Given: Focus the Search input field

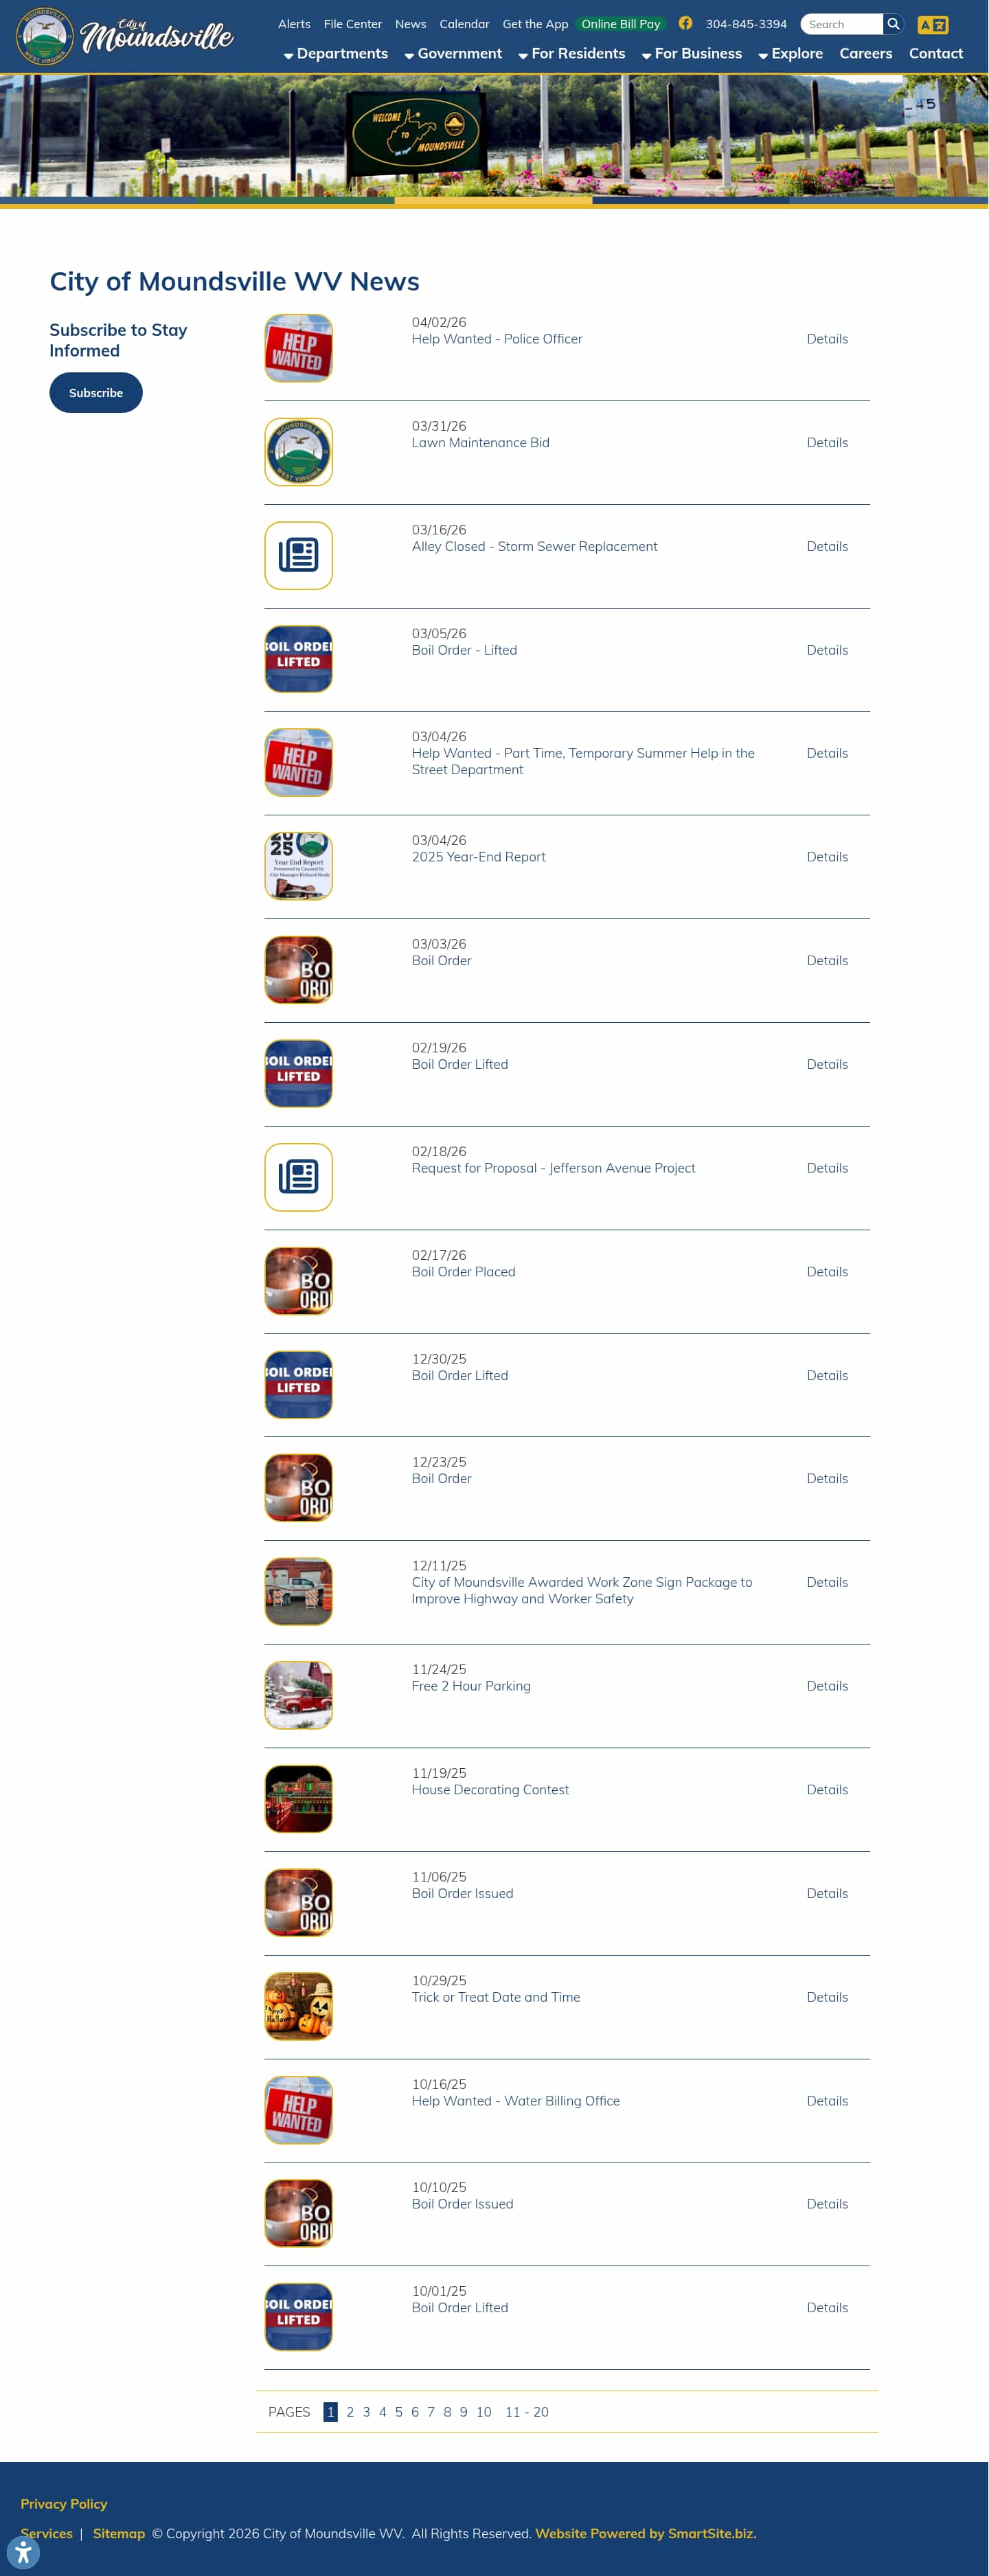Looking at the screenshot, I should pos(841,24).
